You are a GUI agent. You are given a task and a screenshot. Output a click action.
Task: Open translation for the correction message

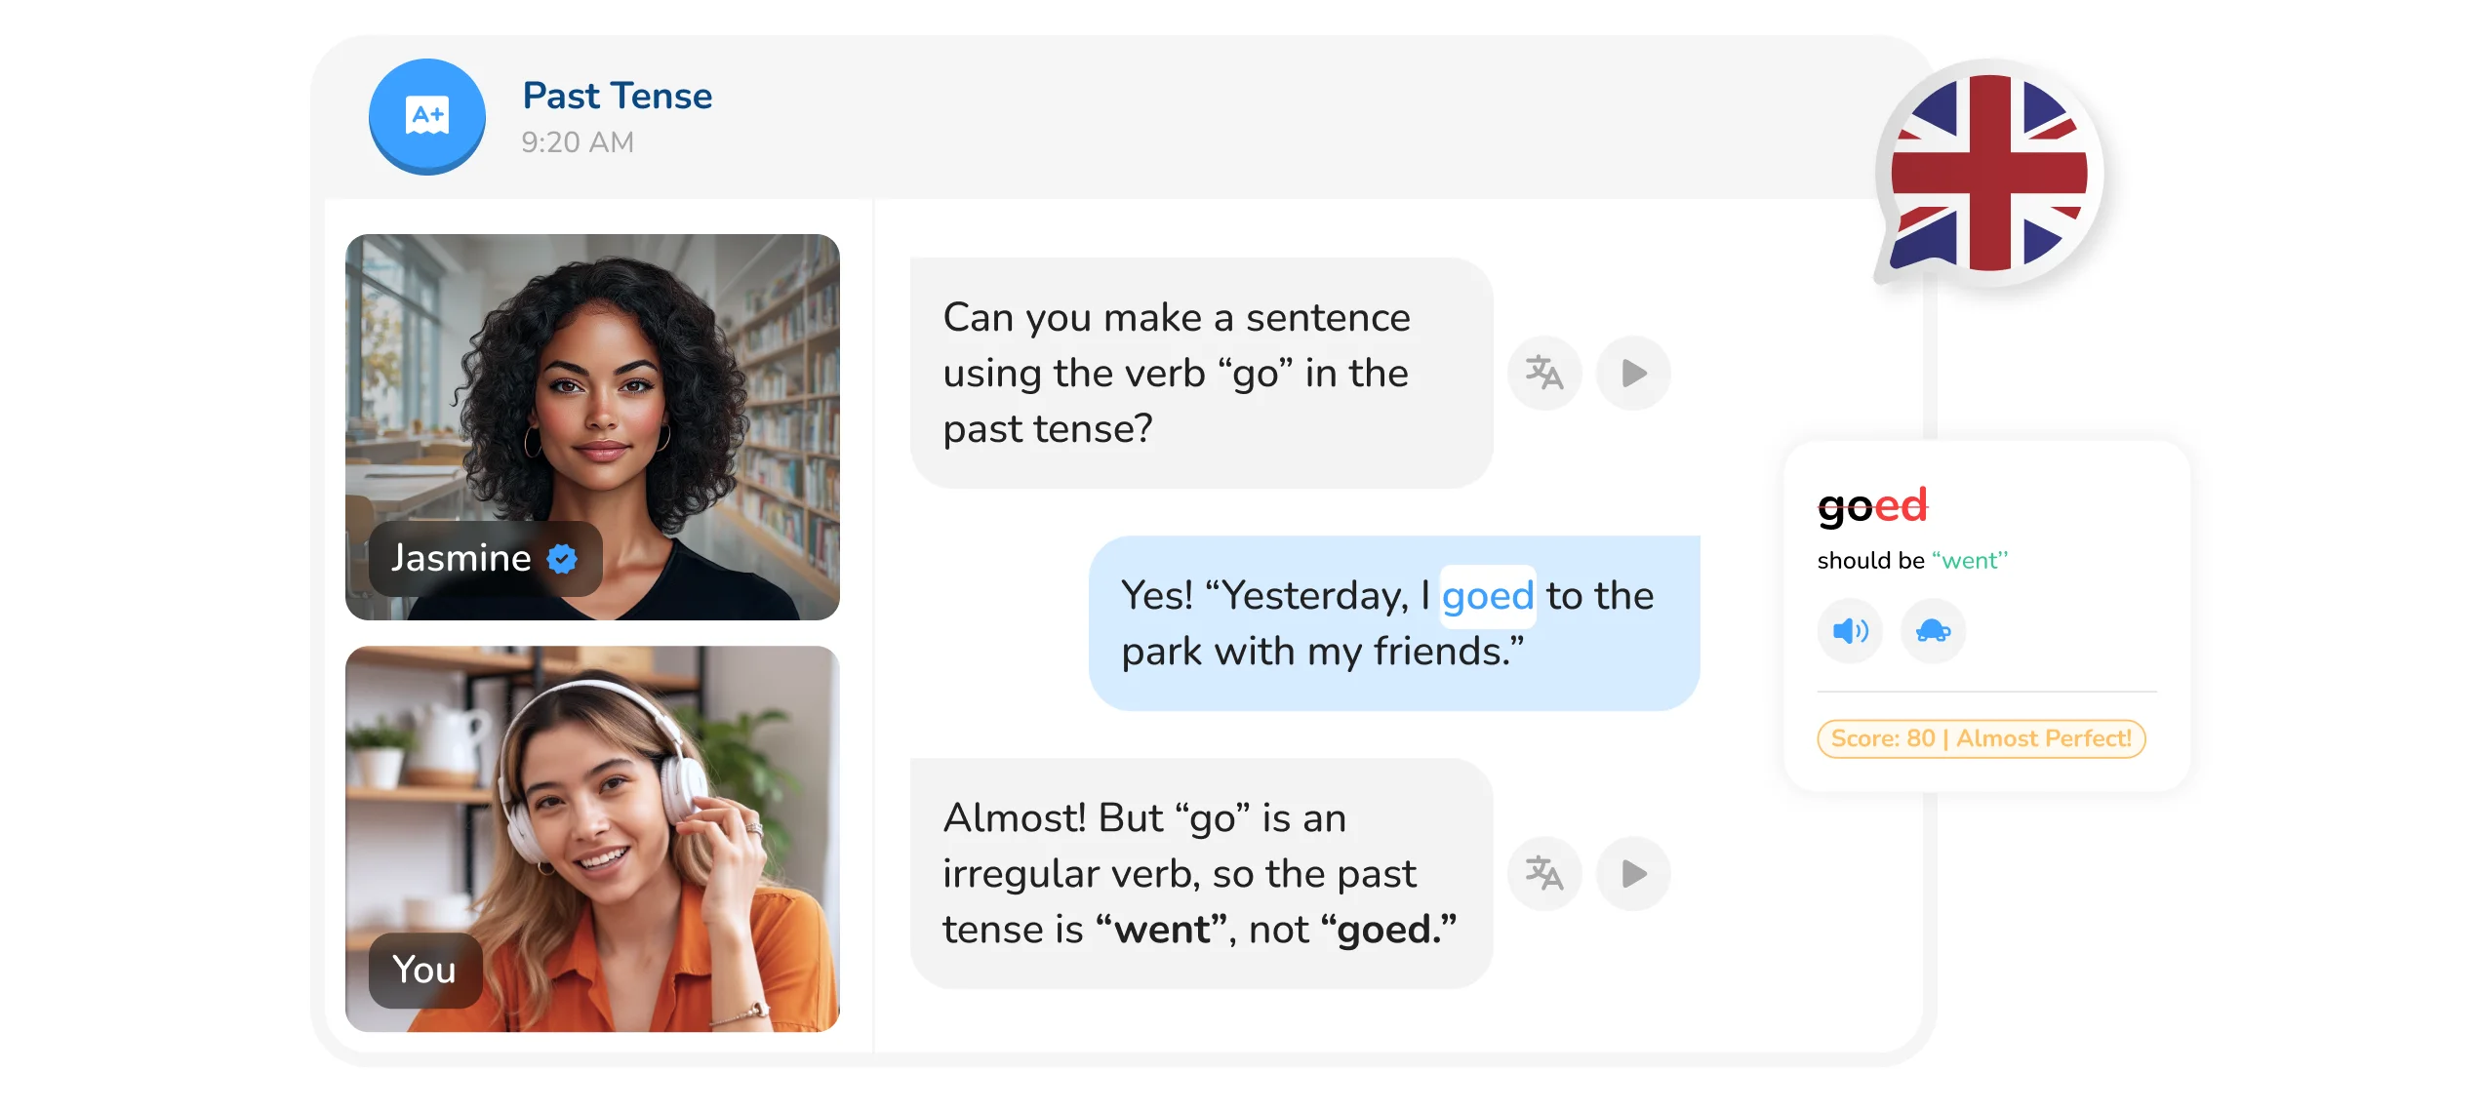(x=1544, y=873)
